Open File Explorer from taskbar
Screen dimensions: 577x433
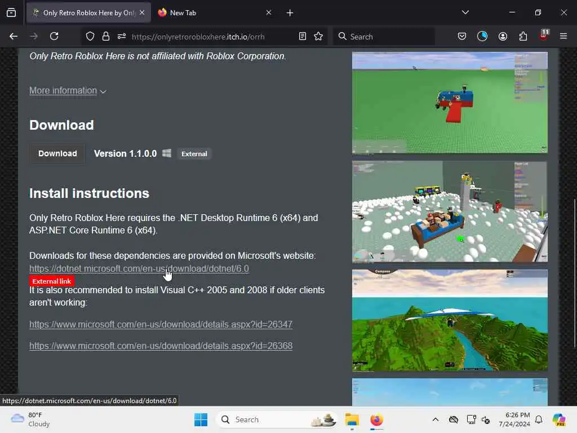tap(352, 419)
